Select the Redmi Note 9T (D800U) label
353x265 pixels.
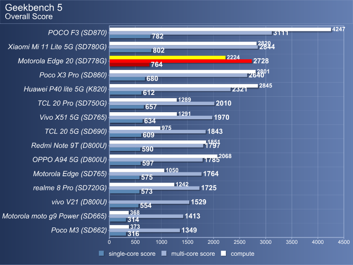pos(69,146)
